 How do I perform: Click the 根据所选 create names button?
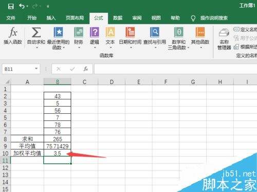coord(245,46)
